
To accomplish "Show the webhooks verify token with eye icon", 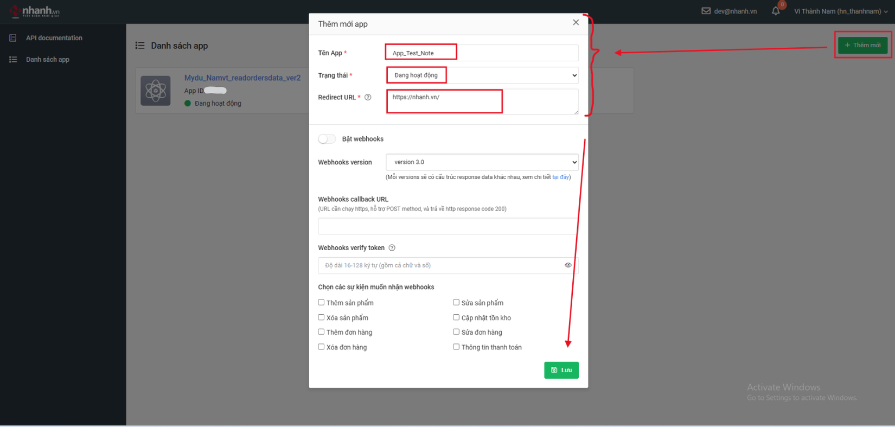I will point(568,265).
